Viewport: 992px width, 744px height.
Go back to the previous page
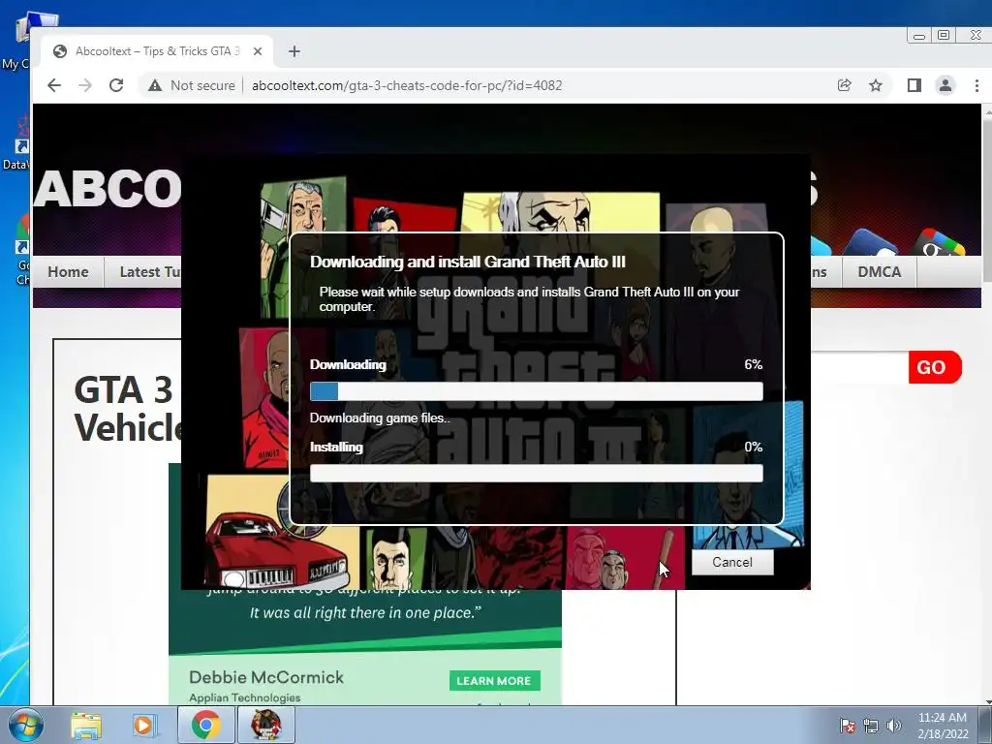click(x=54, y=85)
